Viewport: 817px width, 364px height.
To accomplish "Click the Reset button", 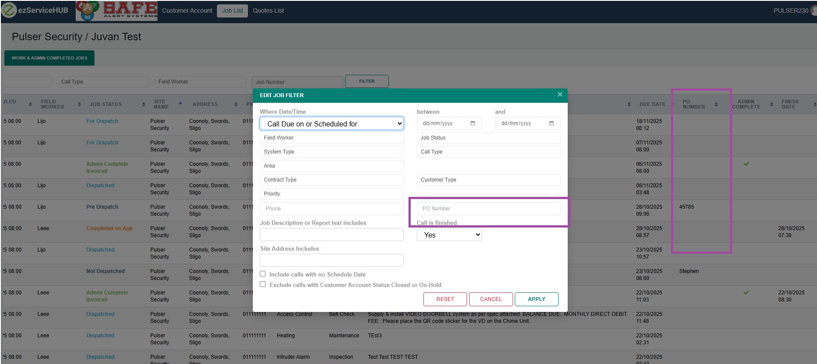I will click(445, 299).
